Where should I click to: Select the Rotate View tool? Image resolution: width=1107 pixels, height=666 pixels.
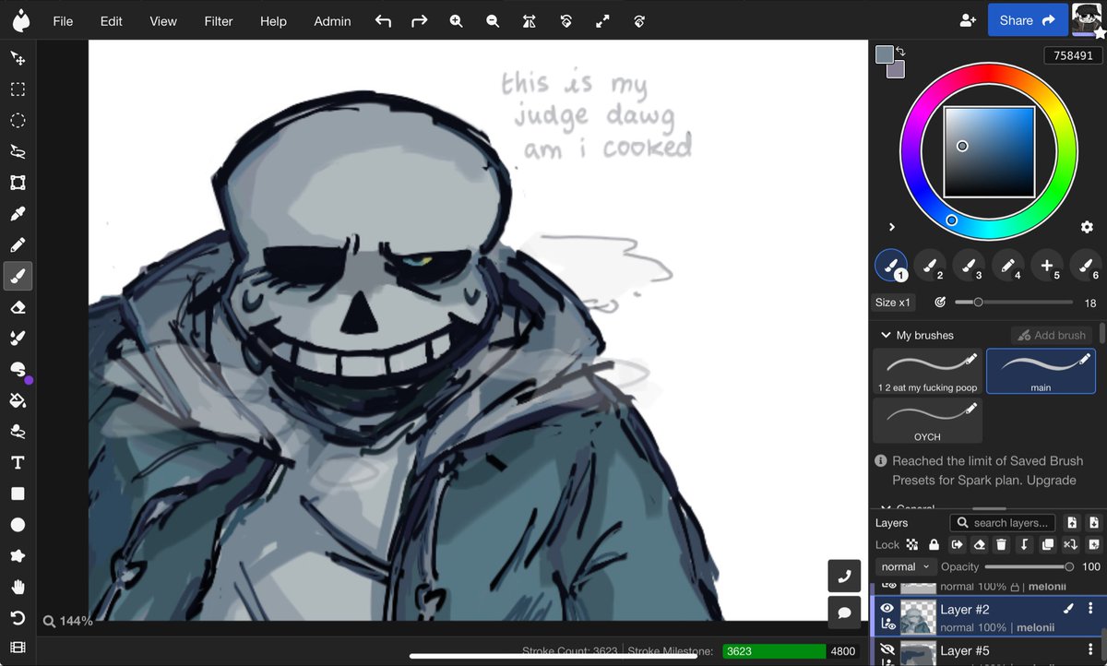tap(18, 618)
